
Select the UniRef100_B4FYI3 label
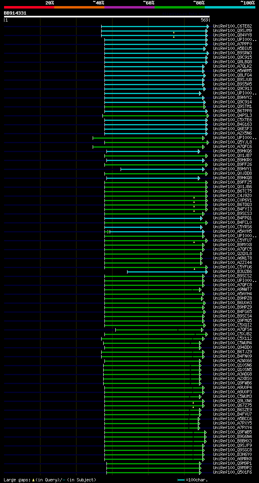tap(232, 209)
